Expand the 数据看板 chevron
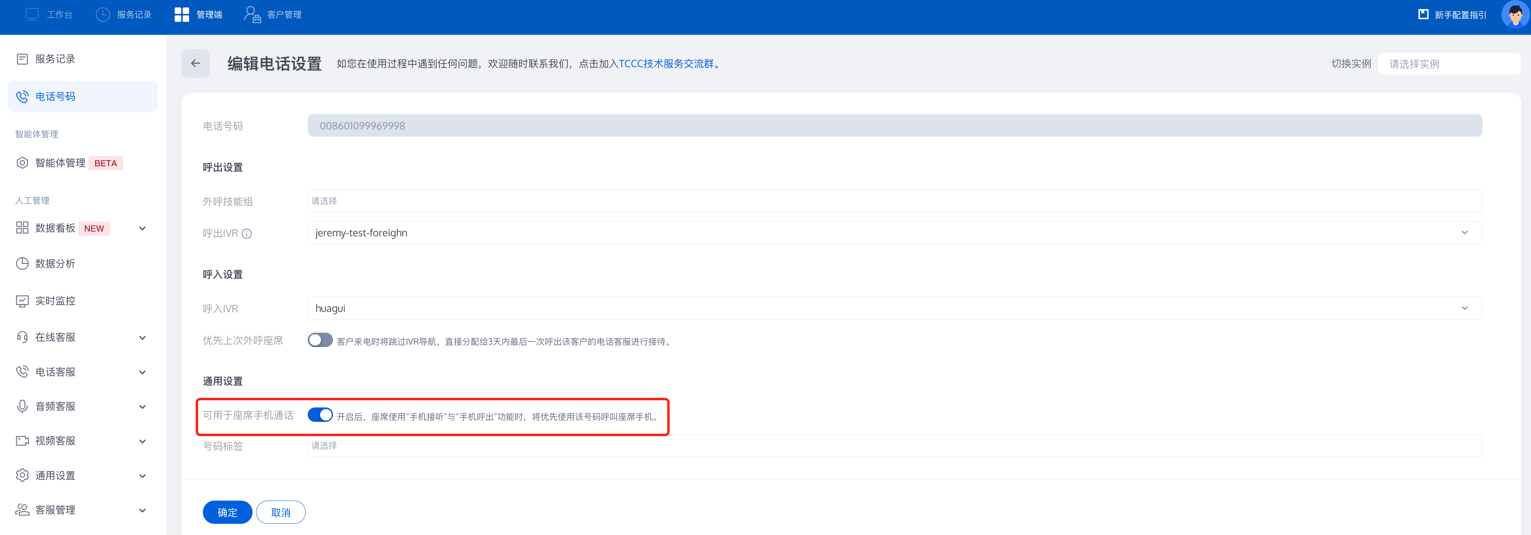Image resolution: width=1531 pixels, height=535 pixels. tap(142, 229)
